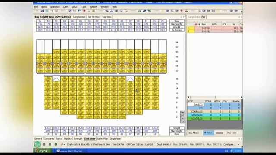Open the SinglePage bottom tab
This screenshot has width=276, height=155.
[115, 139]
